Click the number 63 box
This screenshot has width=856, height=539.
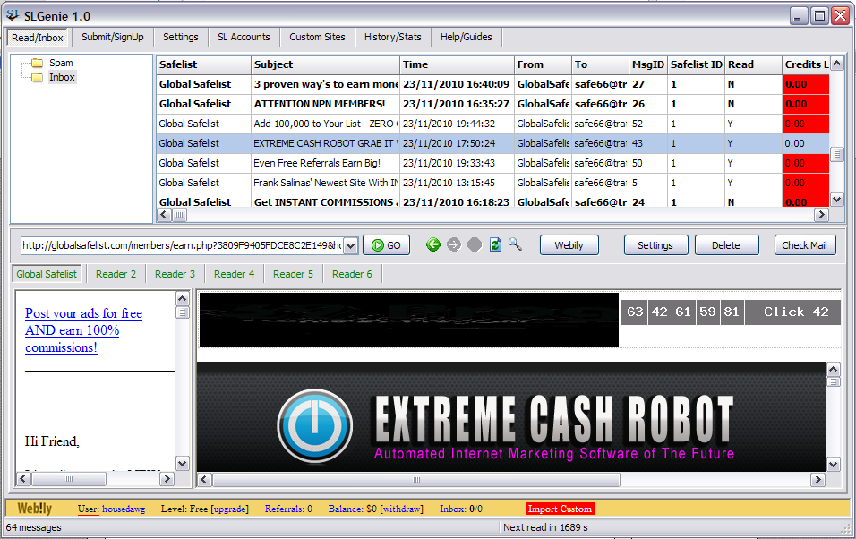tap(634, 312)
